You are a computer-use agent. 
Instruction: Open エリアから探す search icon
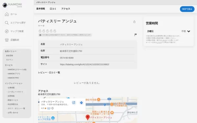pyautogui.click(x=7, y=23)
